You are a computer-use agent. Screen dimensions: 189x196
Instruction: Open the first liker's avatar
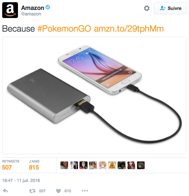point(64,165)
